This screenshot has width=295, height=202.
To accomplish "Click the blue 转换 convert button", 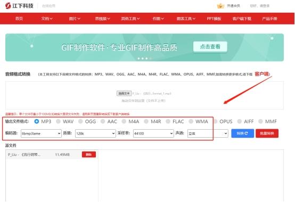I will (x=242, y=133).
